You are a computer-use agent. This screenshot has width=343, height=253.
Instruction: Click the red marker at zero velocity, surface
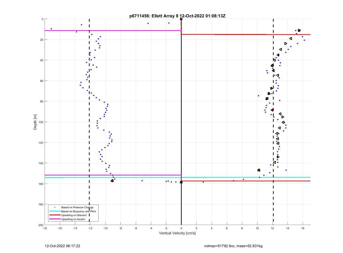click(x=181, y=19)
